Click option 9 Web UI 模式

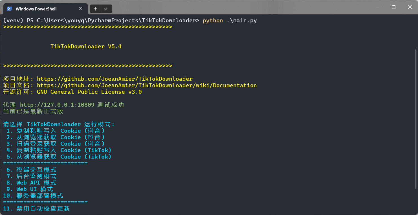click(x=30, y=189)
